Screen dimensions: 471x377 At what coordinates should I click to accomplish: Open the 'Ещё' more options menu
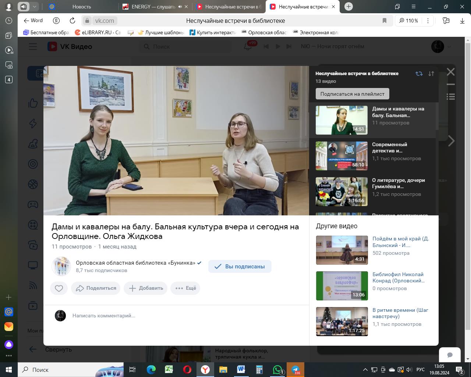(185, 288)
